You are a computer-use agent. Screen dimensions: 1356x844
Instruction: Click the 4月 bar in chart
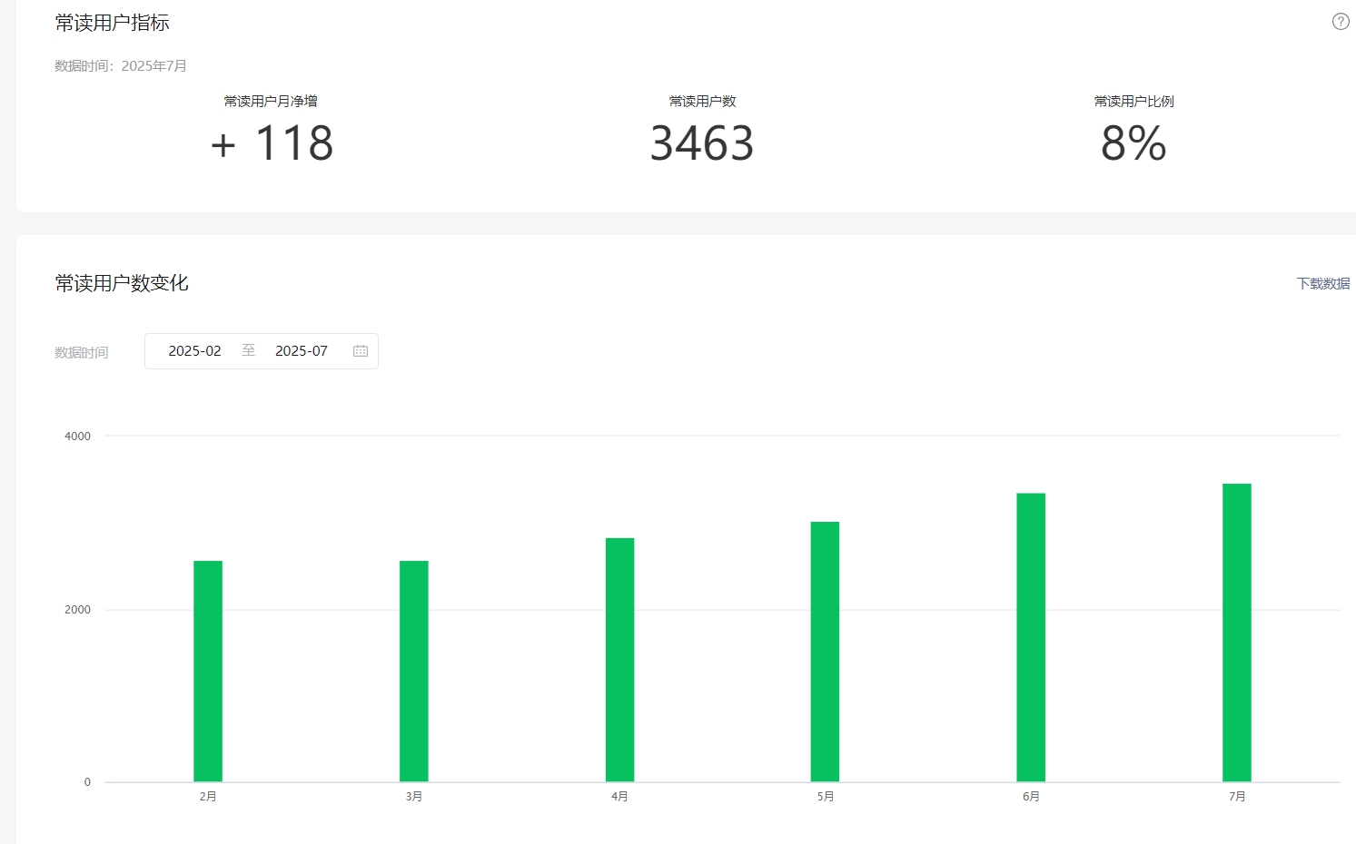620,660
